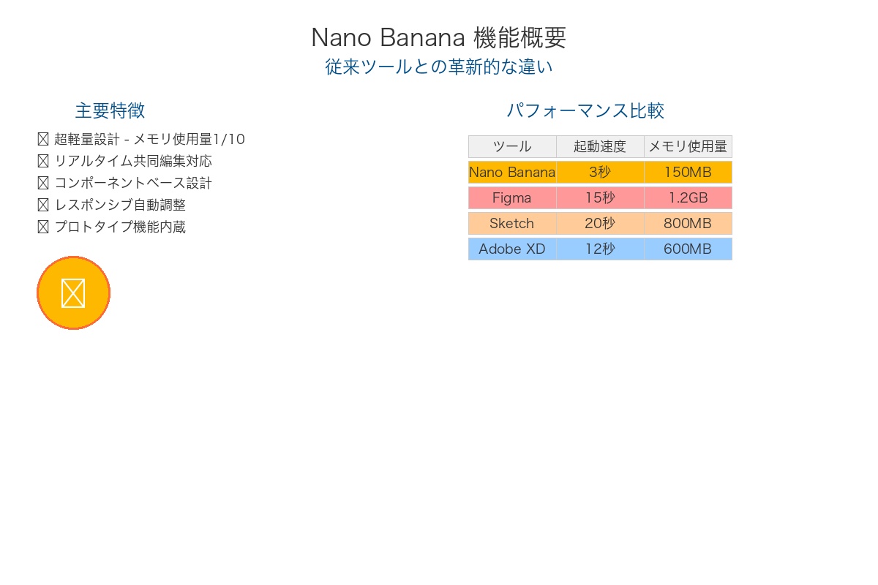The height and width of the screenshot is (585, 878).
Task: Click the ツール column header
Action: [x=512, y=146]
